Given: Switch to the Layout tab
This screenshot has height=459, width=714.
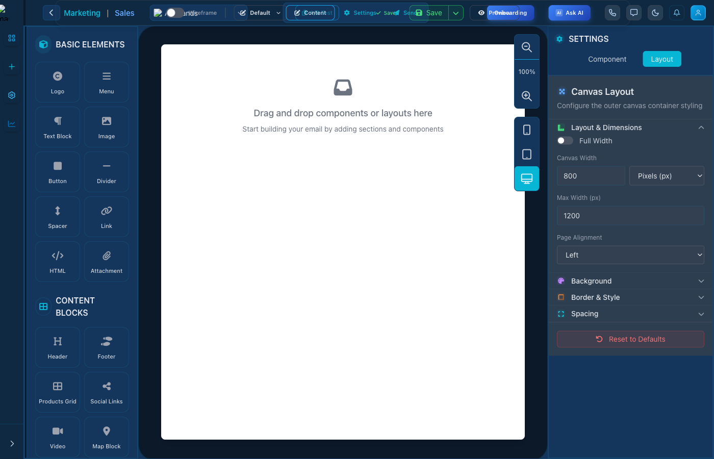Looking at the screenshot, I should 662,59.
